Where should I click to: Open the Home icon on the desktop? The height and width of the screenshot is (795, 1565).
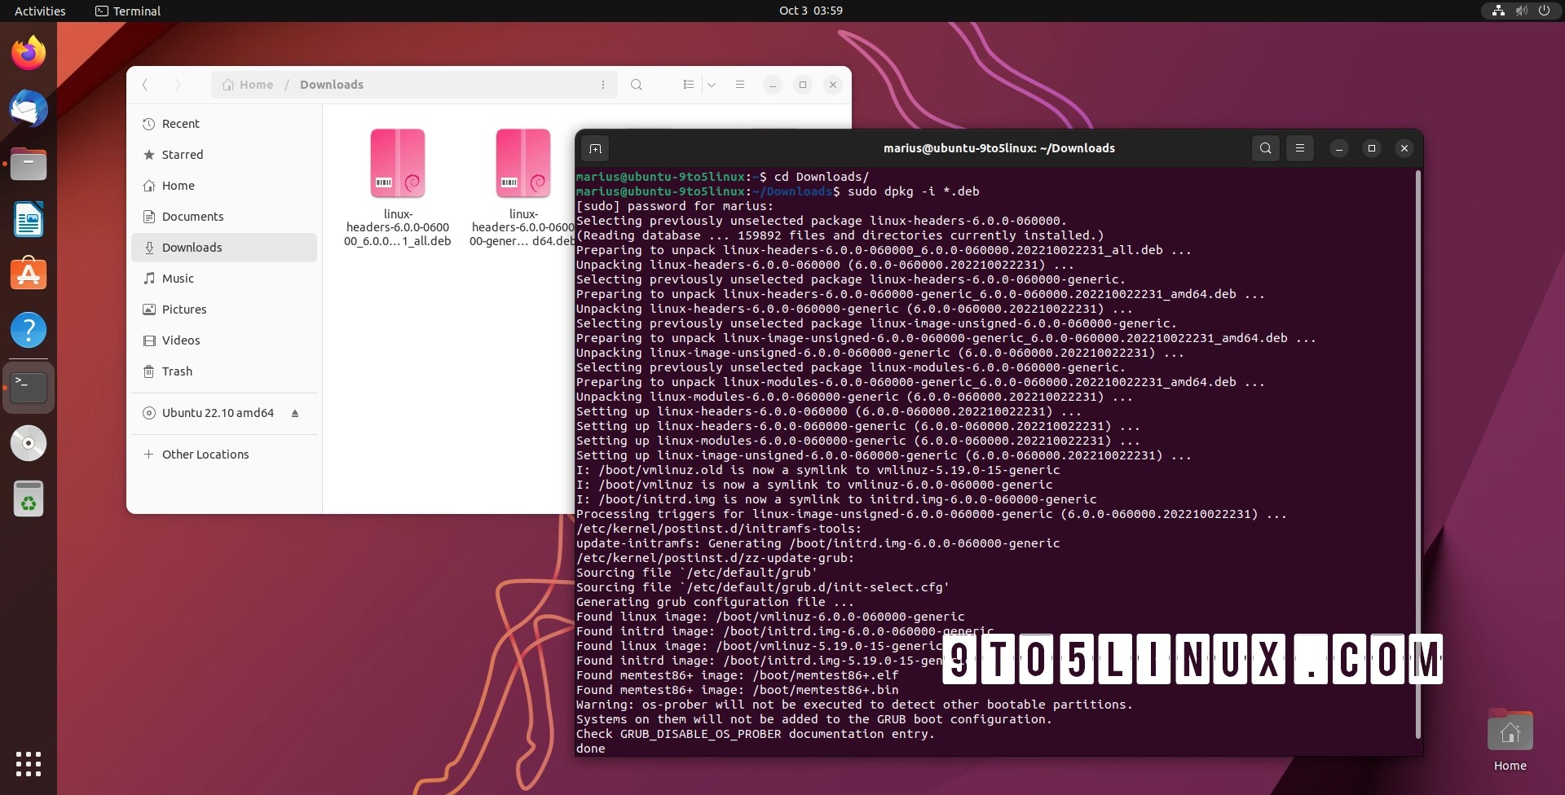click(1510, 731)
